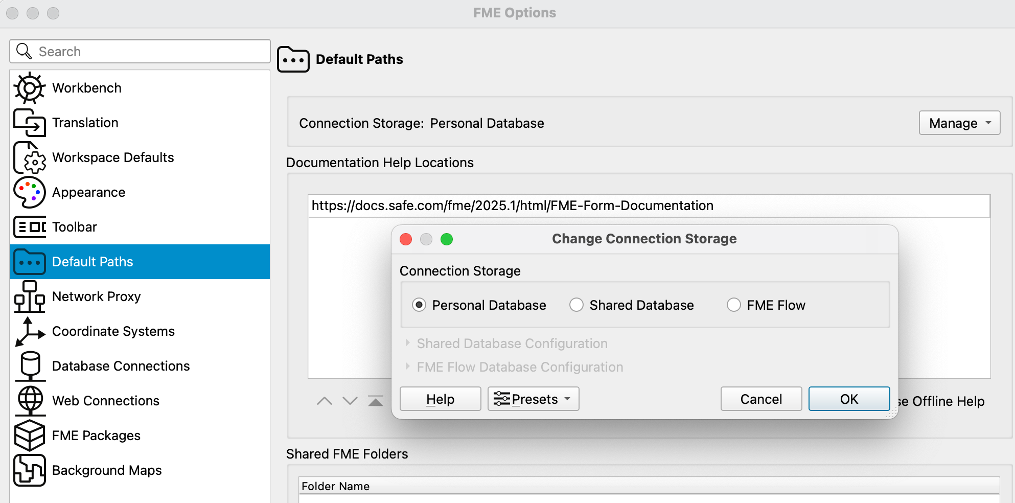The image size is (1015, 503).
Task: Open the Appearance options page
Action: click(x=140, y=192)
